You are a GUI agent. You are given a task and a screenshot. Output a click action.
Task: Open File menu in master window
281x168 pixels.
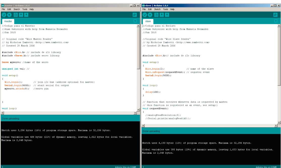coord(3,9)
